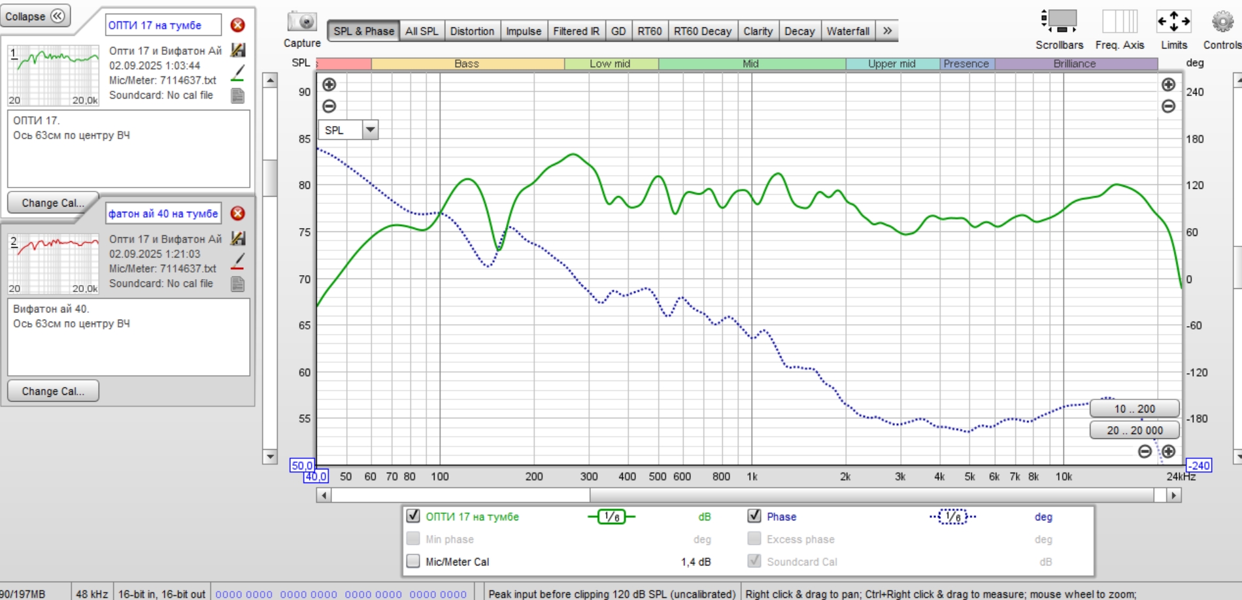Viewport: 1242px width, 600px height.
Task: Edit the name field фатон ай 40 на тумбе
Action: pos(163,213)
